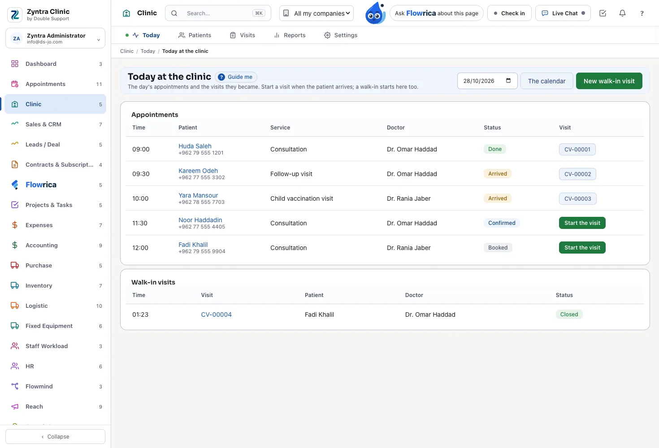
Task: Open the Inventory module
Action: click(x=56, y=286)
